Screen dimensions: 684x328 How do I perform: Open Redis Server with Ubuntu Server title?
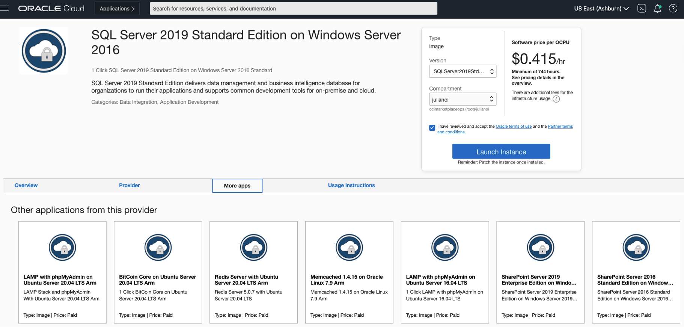pos(247,280)
